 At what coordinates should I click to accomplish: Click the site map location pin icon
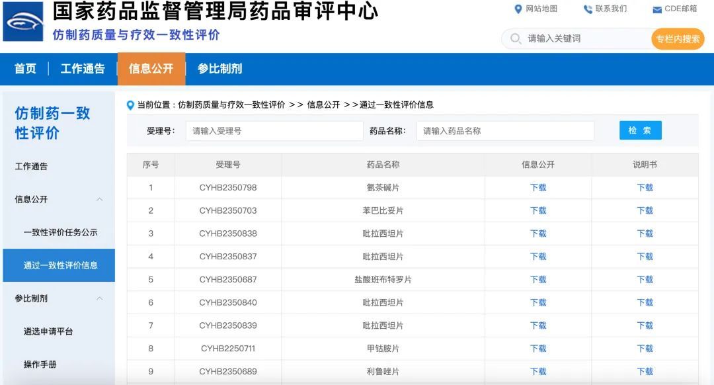(x=518, y=9)
